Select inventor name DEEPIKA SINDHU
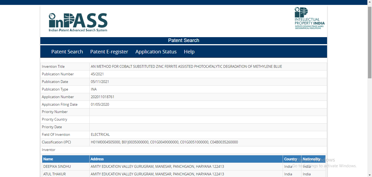The height and width of the screenshot is (177, 372). (x=57, y=166)
